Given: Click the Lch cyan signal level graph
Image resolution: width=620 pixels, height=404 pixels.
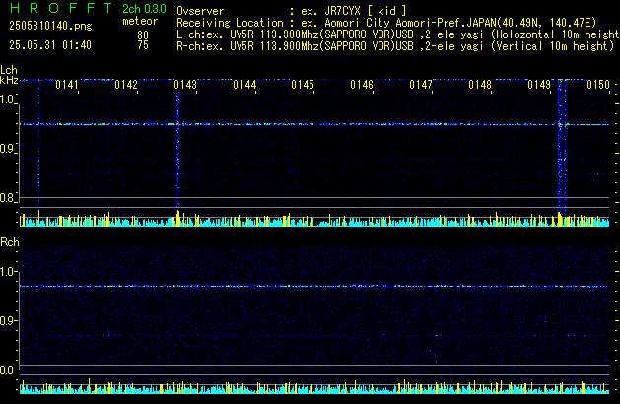Looking at the screenshot, I should tap(314, 220).
